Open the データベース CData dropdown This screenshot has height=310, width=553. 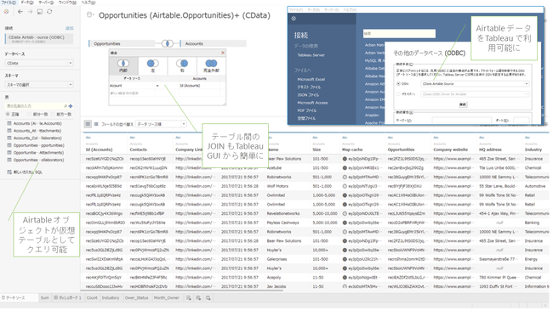(x=39, y=63)
